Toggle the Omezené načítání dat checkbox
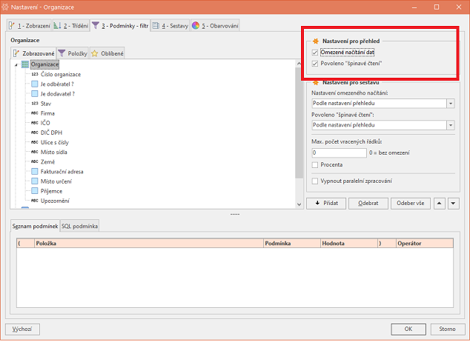The height and width of the screenshot is (345, 470). click(316, 53)
